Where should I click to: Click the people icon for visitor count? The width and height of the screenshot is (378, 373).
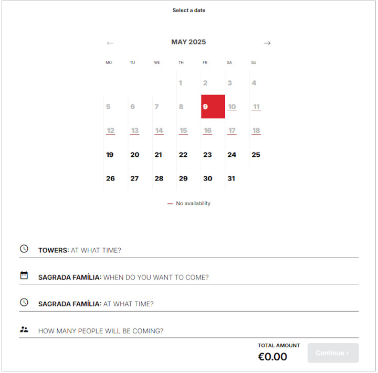(24, 329)
